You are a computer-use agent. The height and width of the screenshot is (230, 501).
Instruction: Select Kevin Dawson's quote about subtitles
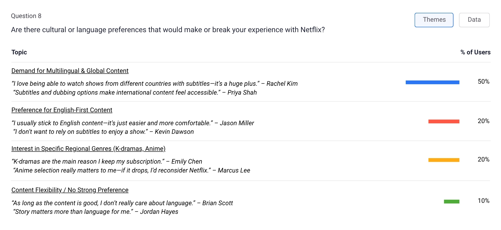[x=103, y=132]
